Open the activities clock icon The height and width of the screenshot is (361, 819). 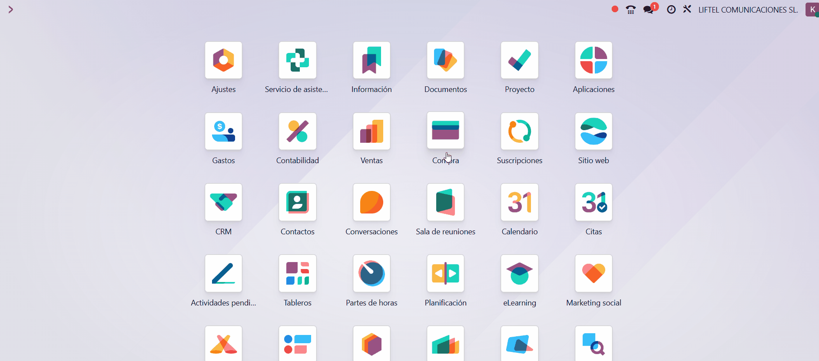(x=671, y=10)
